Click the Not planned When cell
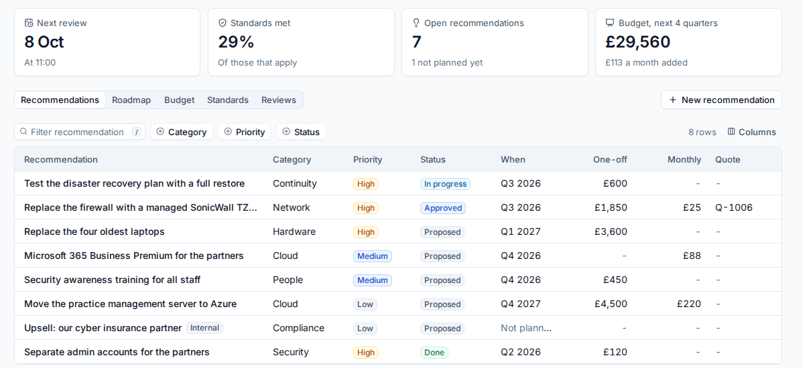This screenshot has width=803, height=368. (x=526, y=328)
